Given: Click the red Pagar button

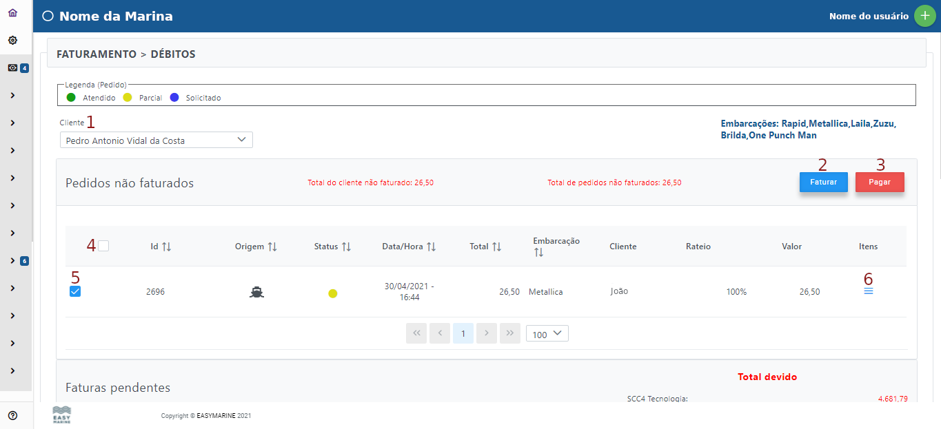Looking at the screenshot, I should pyautogui.click(x=880, y=182).
